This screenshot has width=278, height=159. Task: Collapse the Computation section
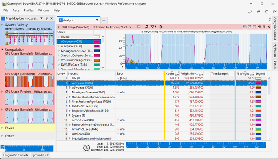pyautogui.click(x=2, y=49)
